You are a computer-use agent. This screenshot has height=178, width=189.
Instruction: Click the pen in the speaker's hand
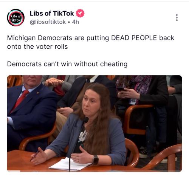tap(35, 156)
